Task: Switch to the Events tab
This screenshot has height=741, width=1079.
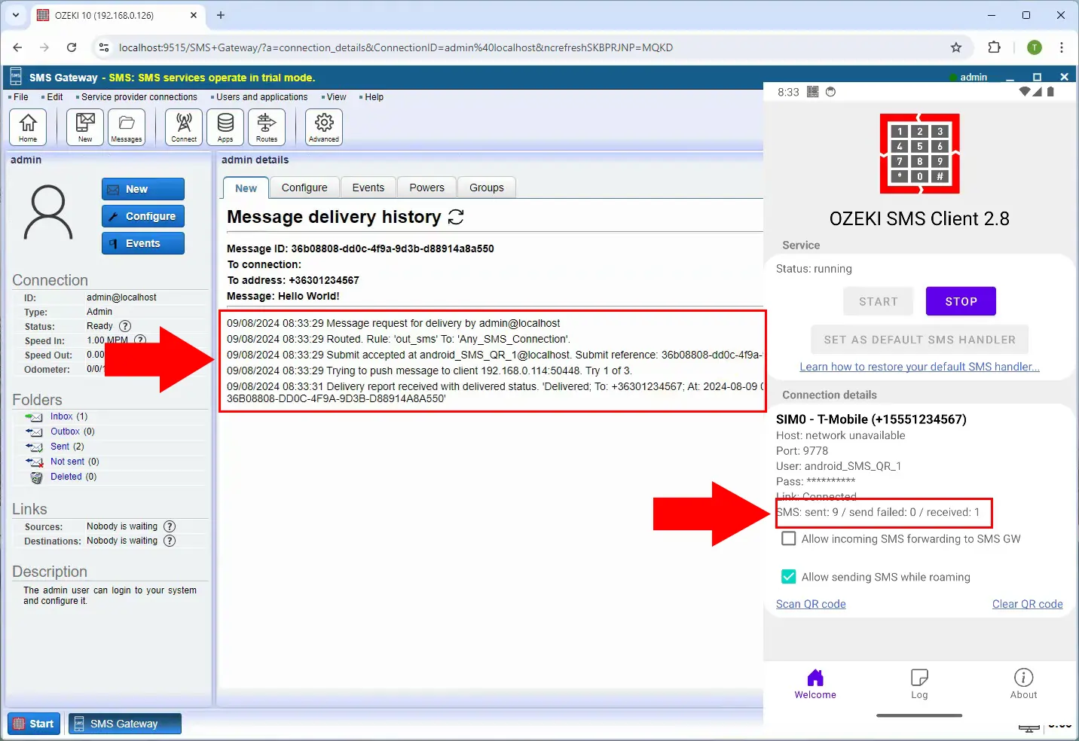Action: pos(368,188)
